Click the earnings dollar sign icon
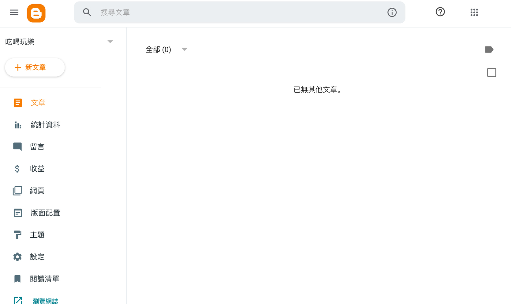This screenshot has height=304, width=511. pyautogui.click(x=17, y=169)
